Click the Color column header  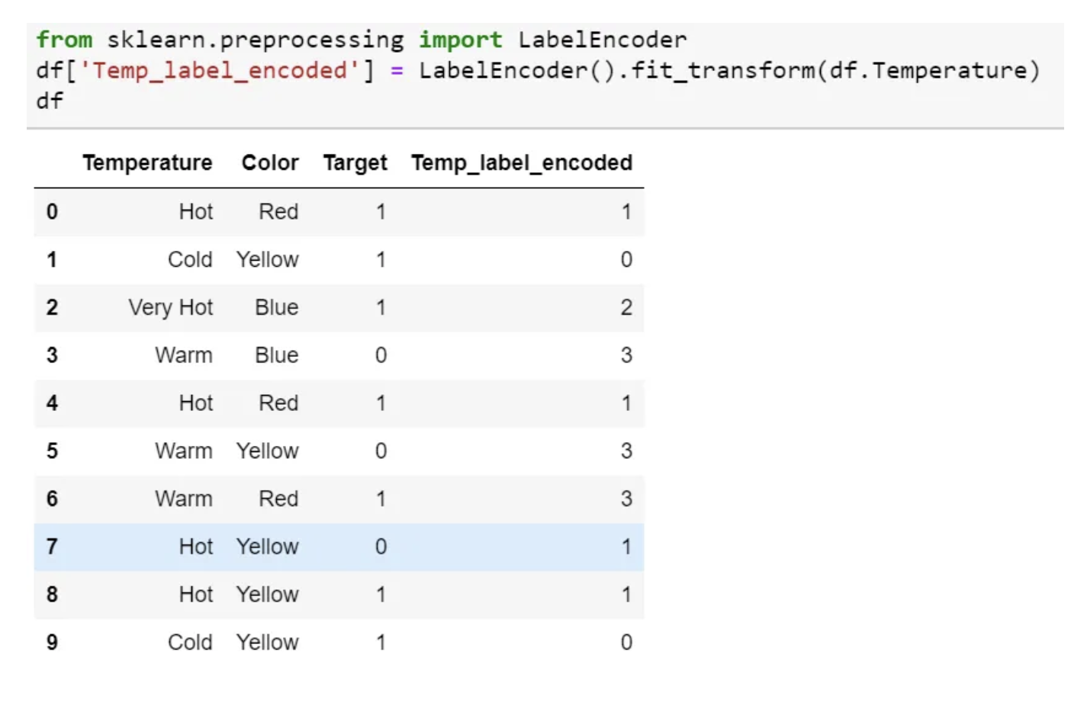270,162
